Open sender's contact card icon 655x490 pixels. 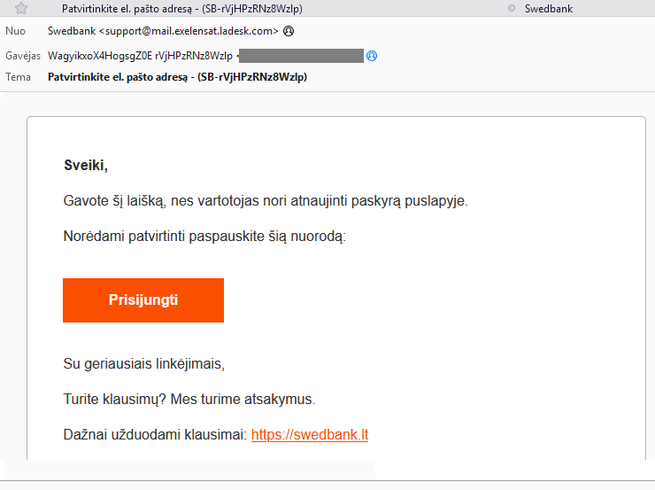click(x=289, y=31)
